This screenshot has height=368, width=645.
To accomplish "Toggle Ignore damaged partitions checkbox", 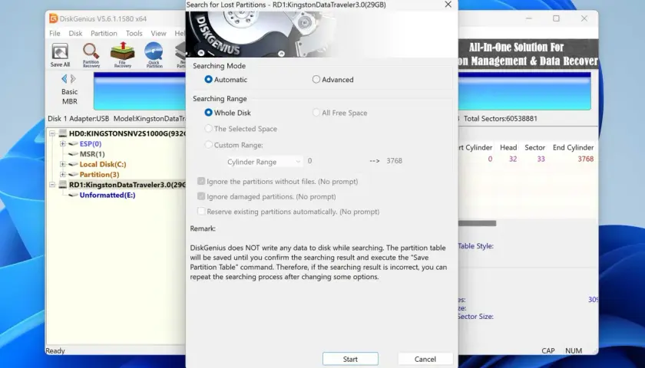I will pos(201,196).
